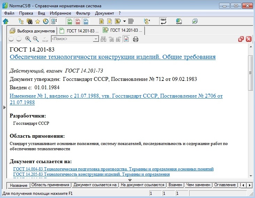Click the Home icon in toolbar
Screen dimensions: 255x198
click(x=6, y=21)
